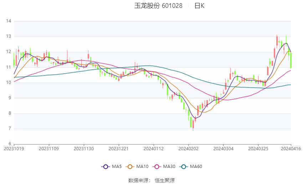Click the x-axis date 20240416
Screen dimensions: 303x184
(291, 149)
